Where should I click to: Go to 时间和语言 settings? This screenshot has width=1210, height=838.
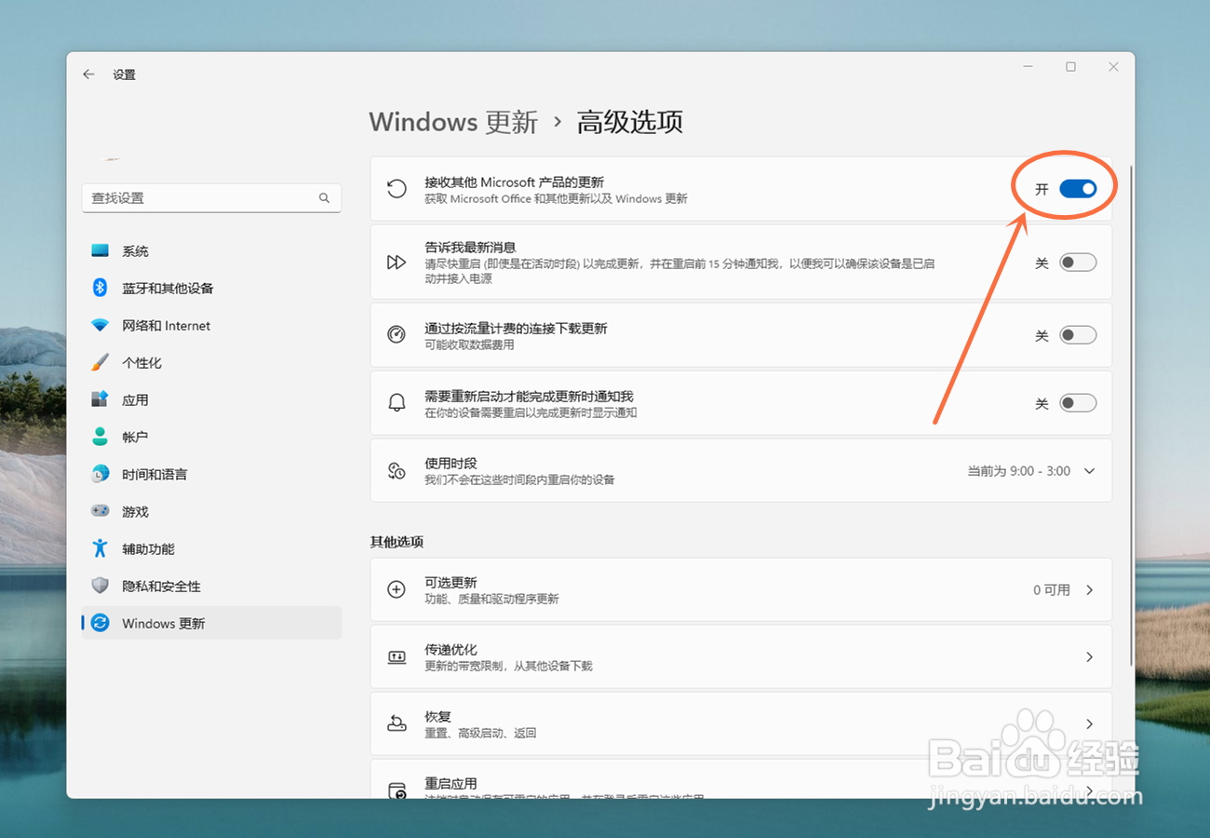[211, 474]
